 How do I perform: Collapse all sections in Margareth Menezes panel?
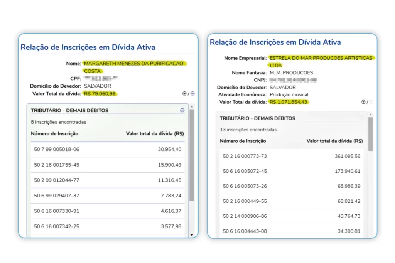192,94
